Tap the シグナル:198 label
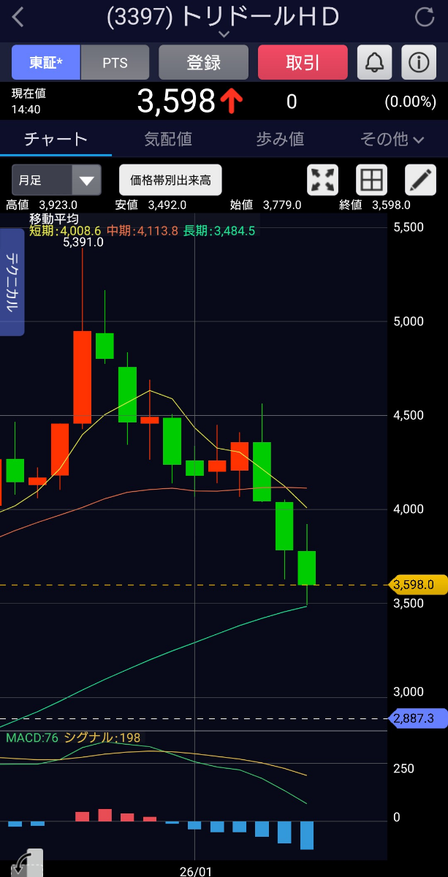The image size is (448, 877). pos(102,738)
